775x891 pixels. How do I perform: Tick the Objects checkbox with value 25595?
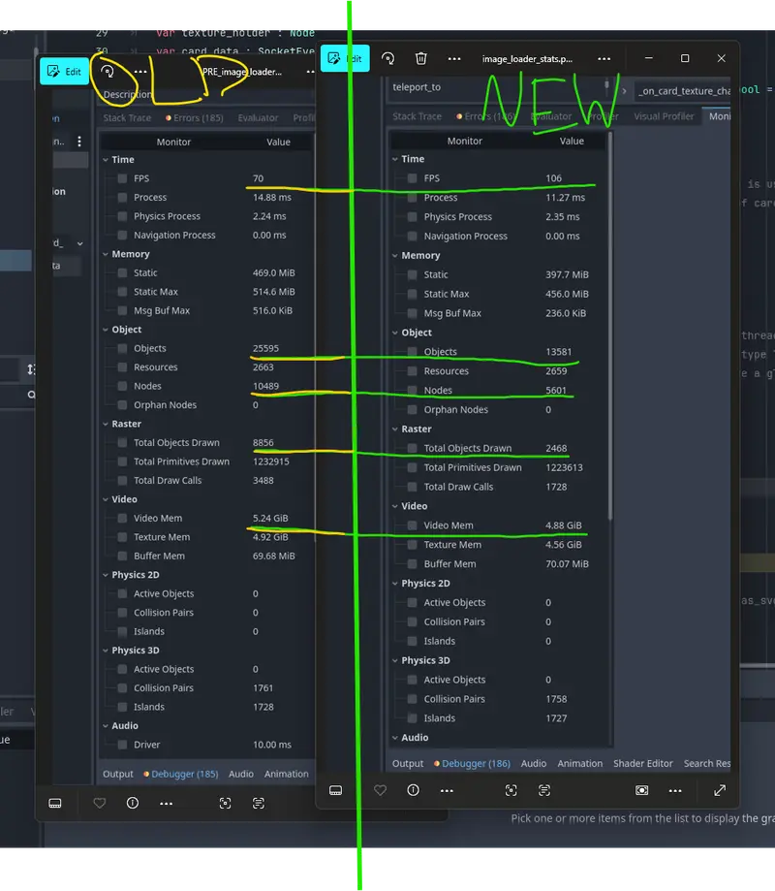tap(122, 348)
